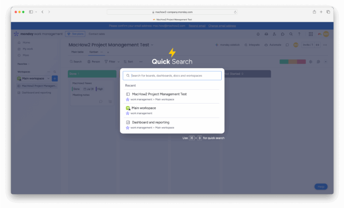Select the Kanban tab
This screenshot has height=208, width=344.
click(94, 52)
